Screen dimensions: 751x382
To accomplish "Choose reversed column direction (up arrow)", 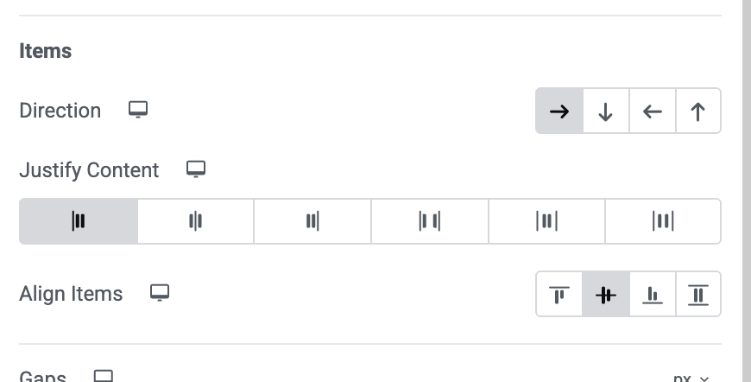I will tap(697, 111).
